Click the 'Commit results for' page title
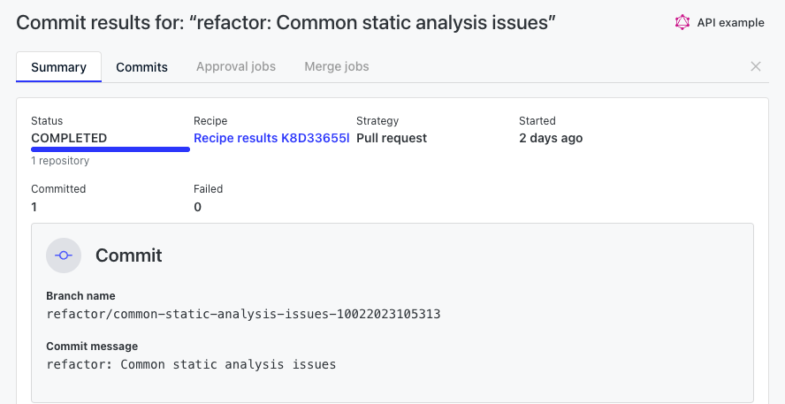The height and width of the screenshot is (404, 785). point(286,22)
